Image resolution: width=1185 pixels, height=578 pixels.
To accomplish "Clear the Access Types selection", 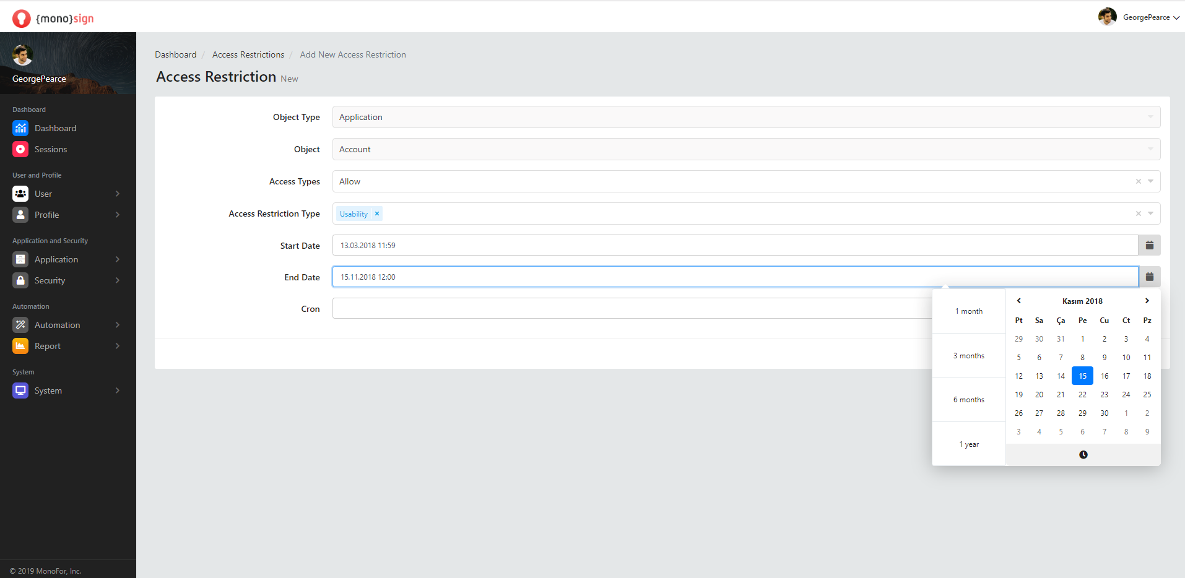I will tap(1138, 181).
